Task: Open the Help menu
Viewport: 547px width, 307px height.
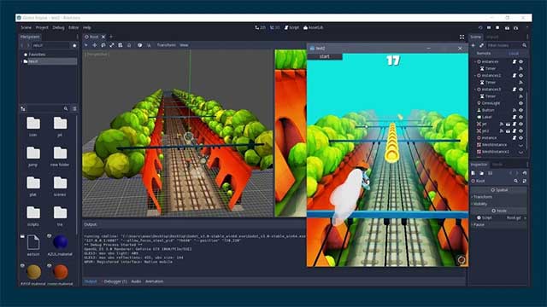Action: point(87,27)
